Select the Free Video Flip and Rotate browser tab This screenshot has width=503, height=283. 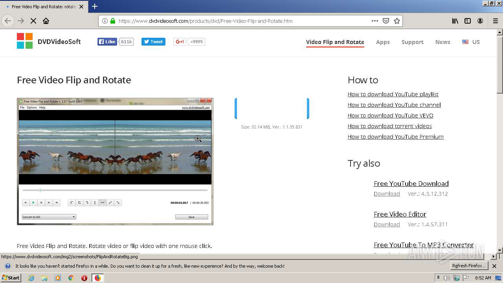[43, 7]
